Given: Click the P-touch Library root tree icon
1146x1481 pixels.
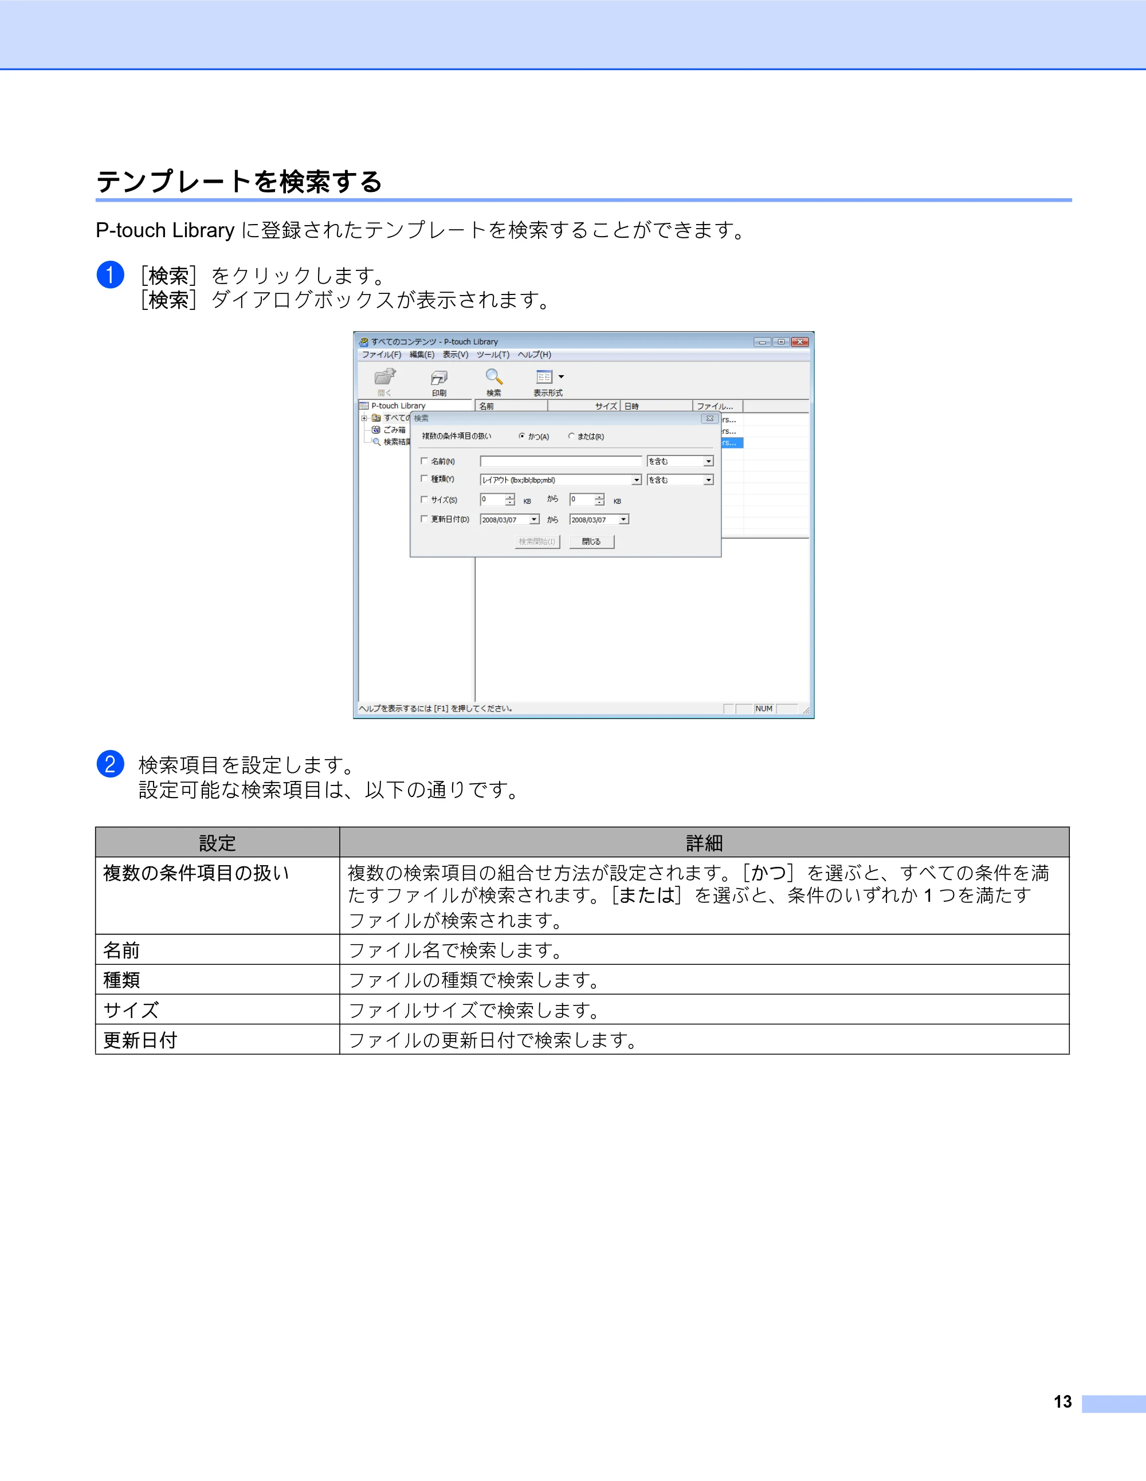Looking at the screenshot, I should point(364,406).
